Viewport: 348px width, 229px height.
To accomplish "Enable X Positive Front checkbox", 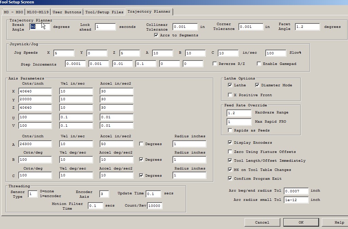I will point(230,95).
